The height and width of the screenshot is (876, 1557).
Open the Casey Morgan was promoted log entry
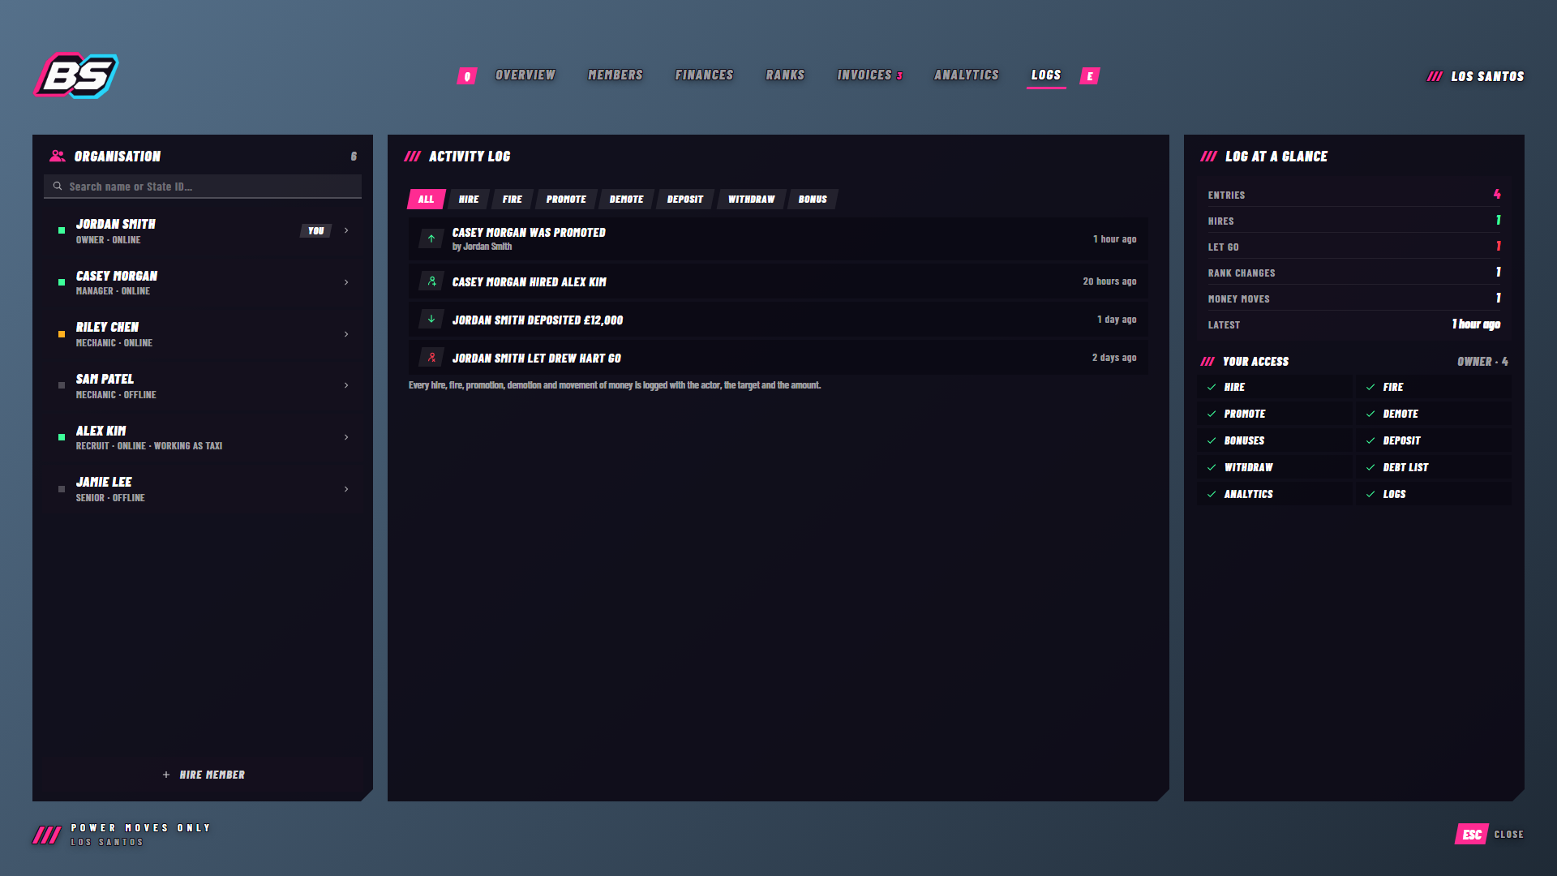coord(778,238)
